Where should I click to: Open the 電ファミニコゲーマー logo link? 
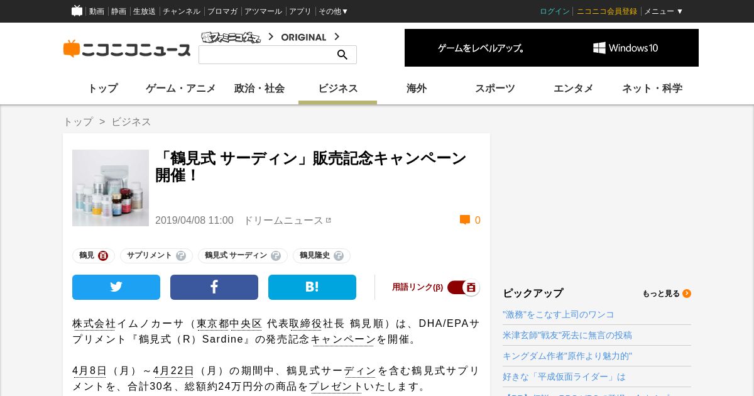click(x=231, y=37)
